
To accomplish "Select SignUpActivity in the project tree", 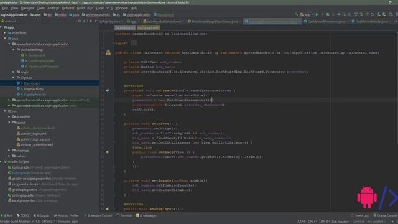I will (x=35, y=95).
